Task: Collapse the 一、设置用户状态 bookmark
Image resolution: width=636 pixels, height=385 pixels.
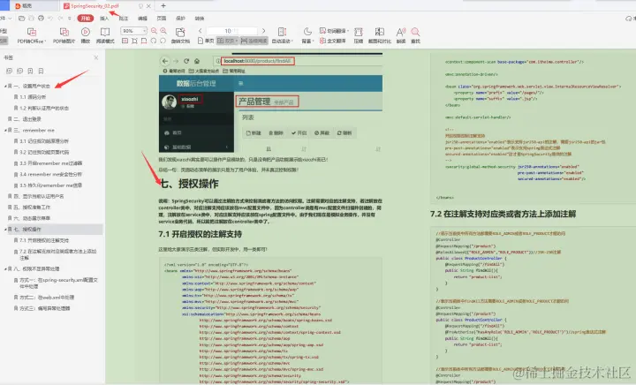Action: click(x=5, y=87)
